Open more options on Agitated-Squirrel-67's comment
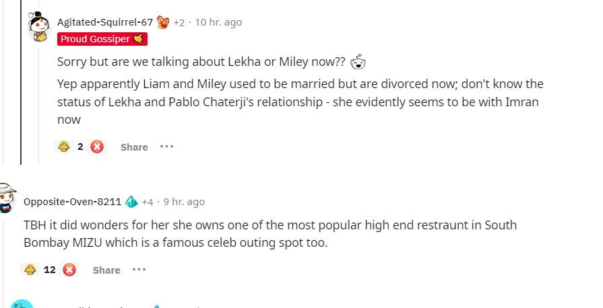The width and height of the screenshot is (603, 308). coord(166,146)
